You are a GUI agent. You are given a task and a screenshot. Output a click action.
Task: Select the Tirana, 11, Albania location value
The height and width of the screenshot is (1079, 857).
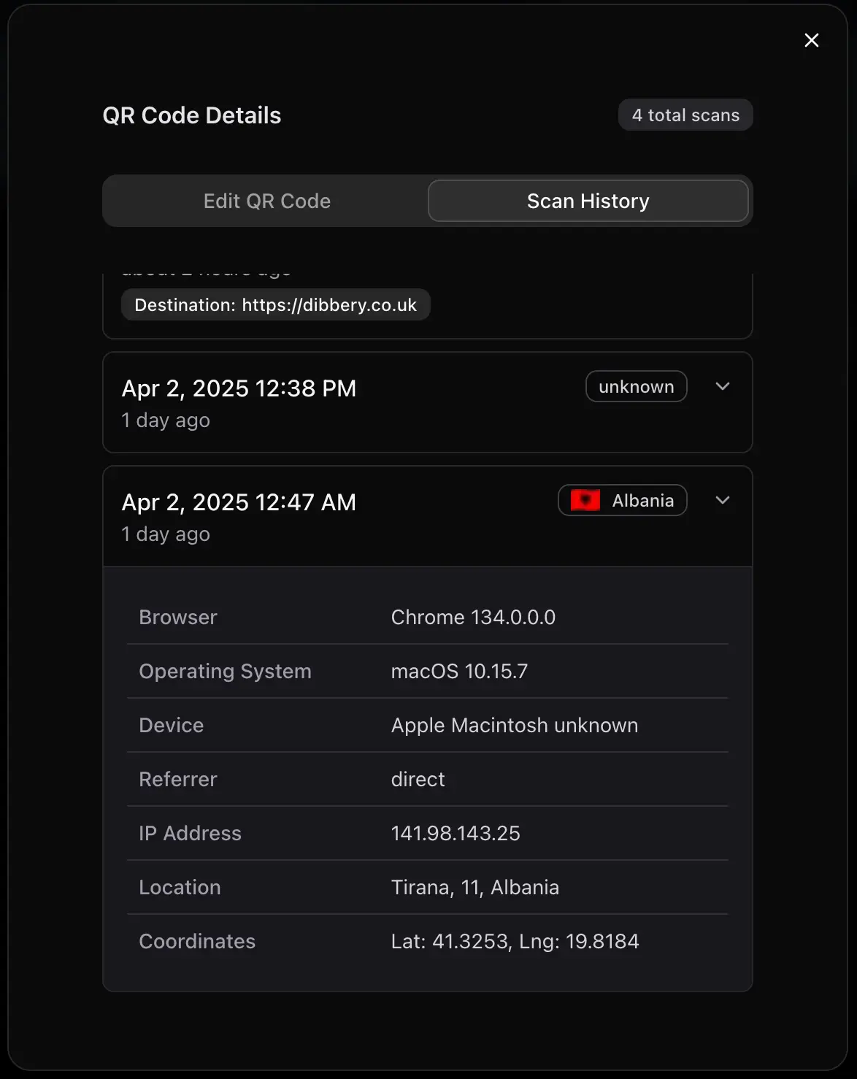475,887
